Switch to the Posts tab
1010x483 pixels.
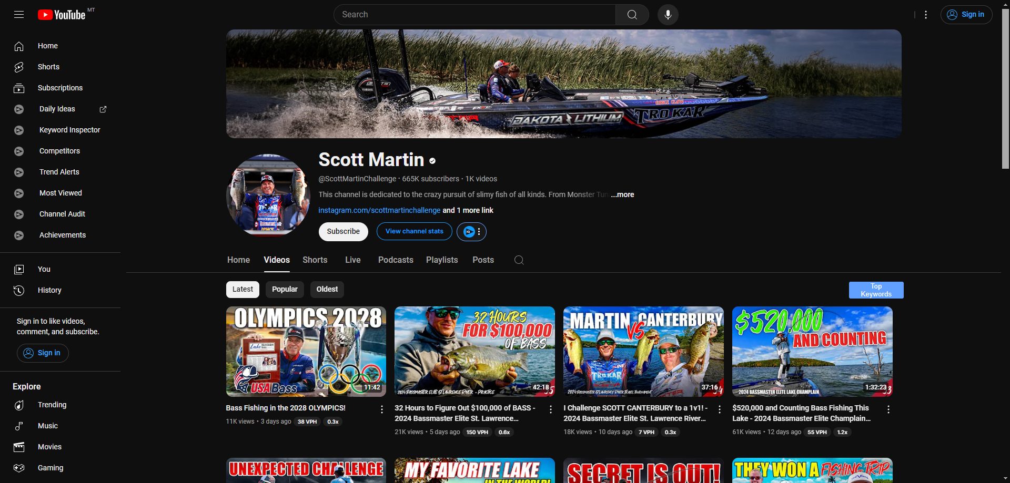[x=483, y=260]
